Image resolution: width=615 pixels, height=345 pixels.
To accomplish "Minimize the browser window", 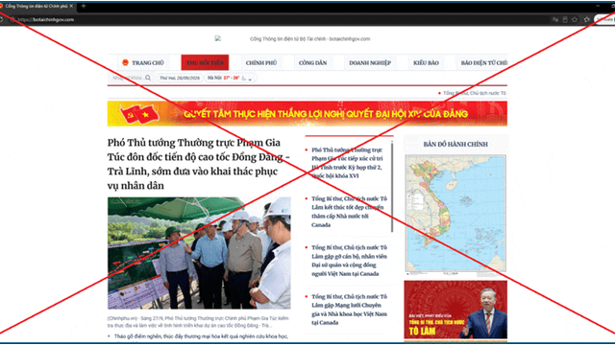I will point(598,6).
